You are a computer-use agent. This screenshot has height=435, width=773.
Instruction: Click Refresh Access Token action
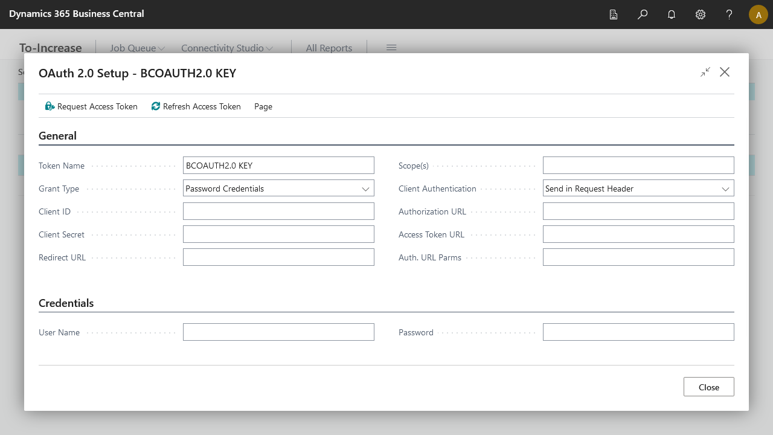[x=196, y=106]
